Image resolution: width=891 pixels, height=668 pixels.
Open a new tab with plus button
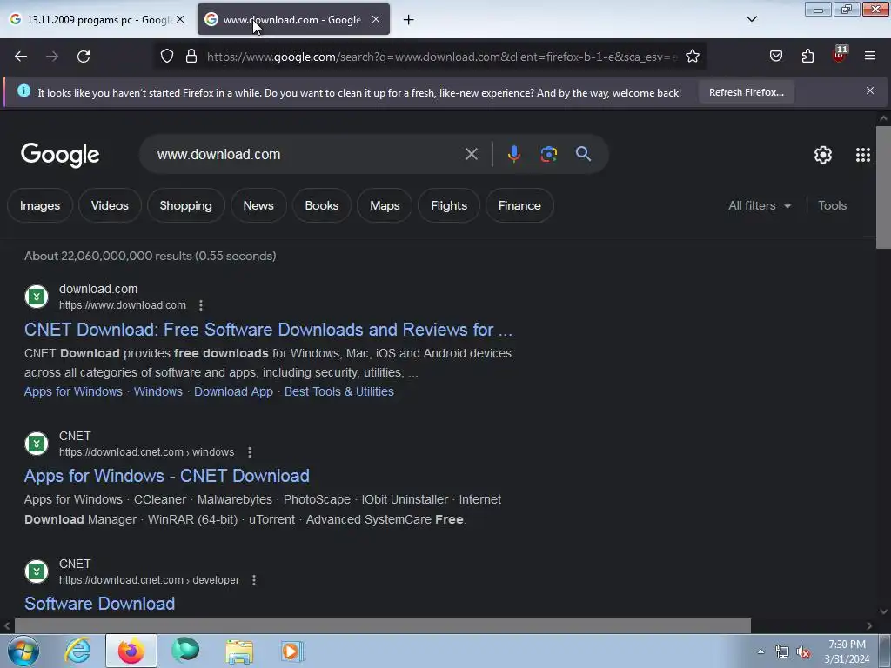click(409, 20)
